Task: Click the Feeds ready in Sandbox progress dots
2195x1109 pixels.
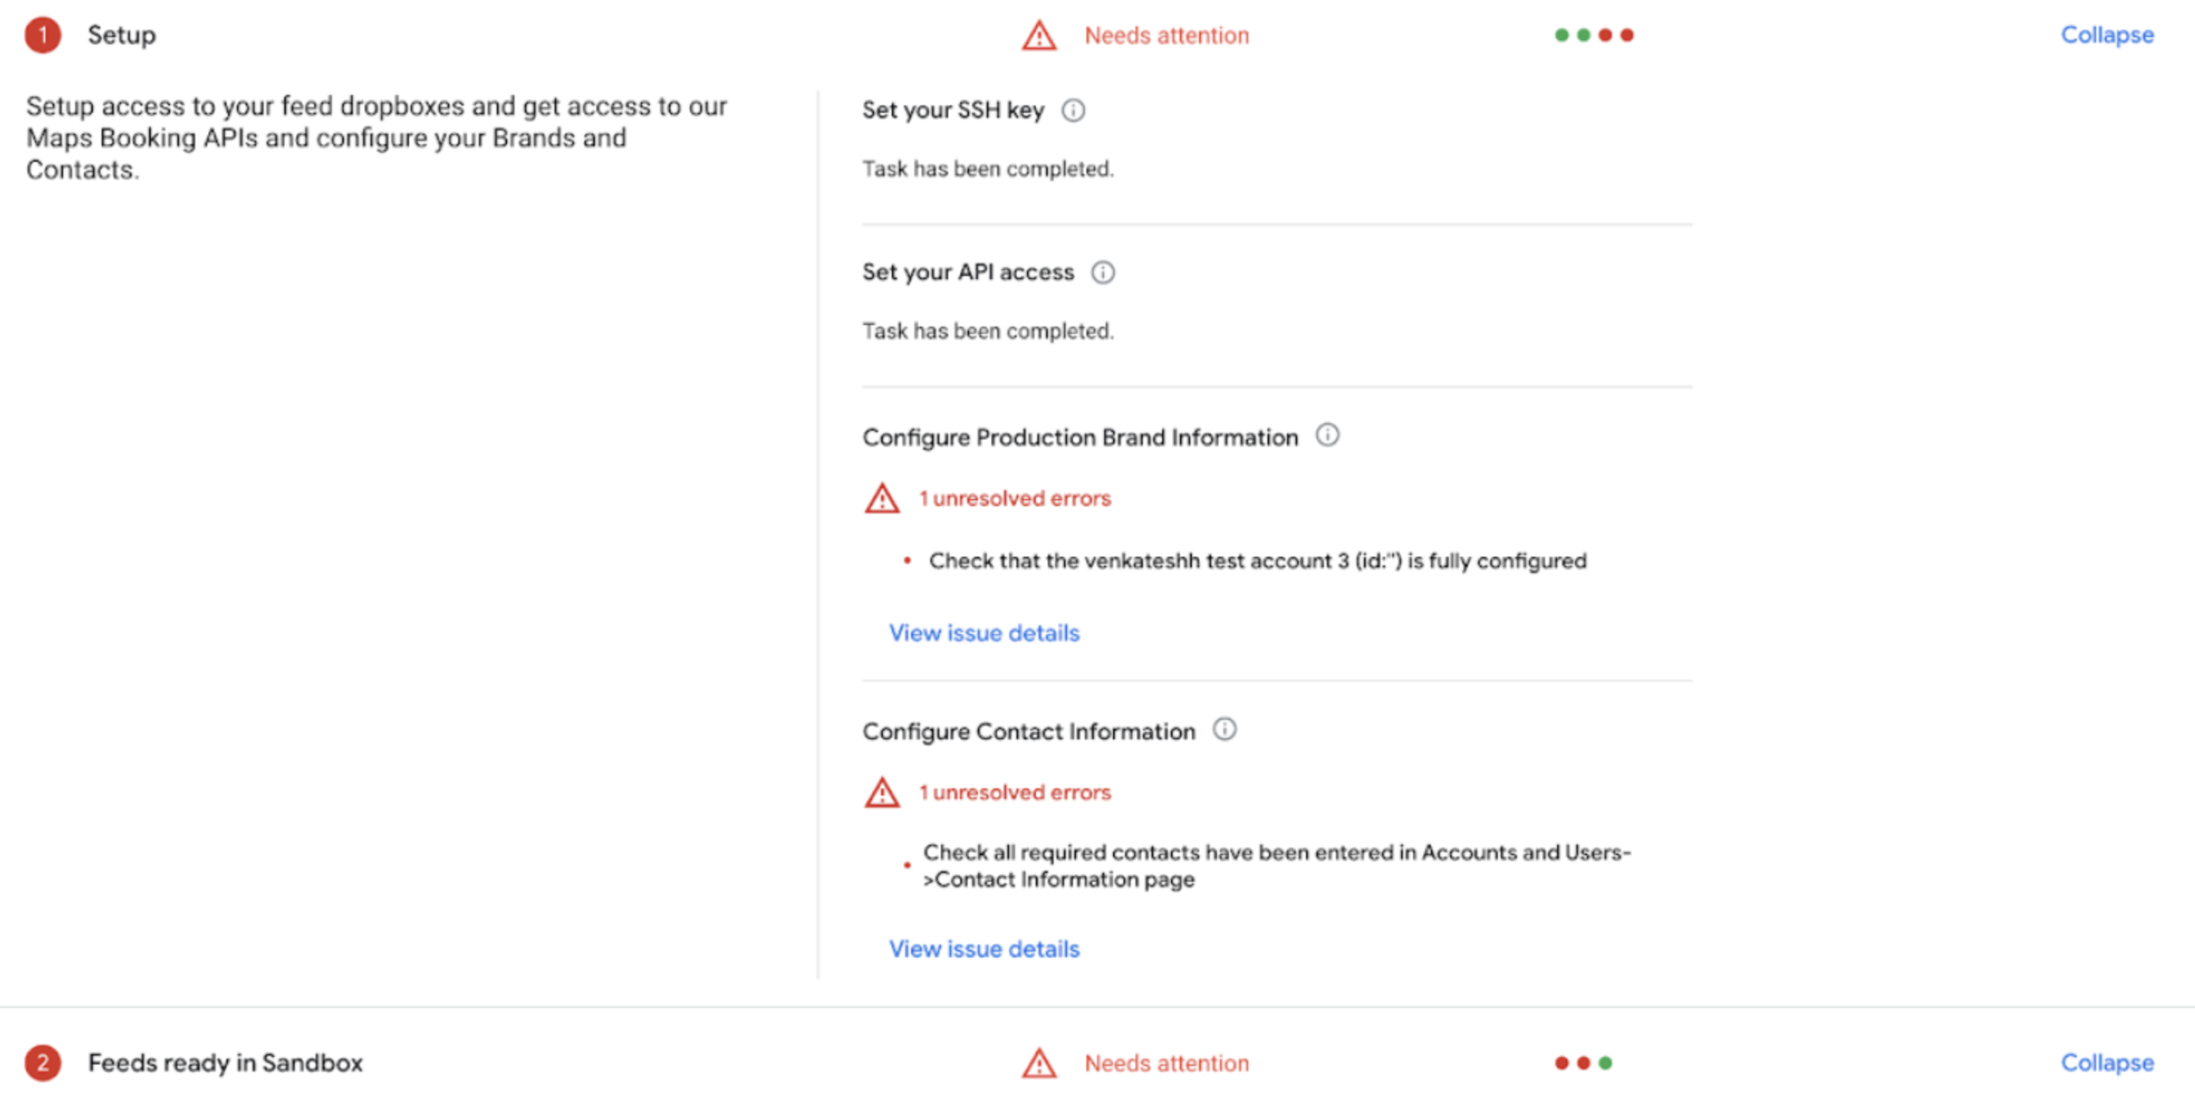Action: point(1582,1063)
